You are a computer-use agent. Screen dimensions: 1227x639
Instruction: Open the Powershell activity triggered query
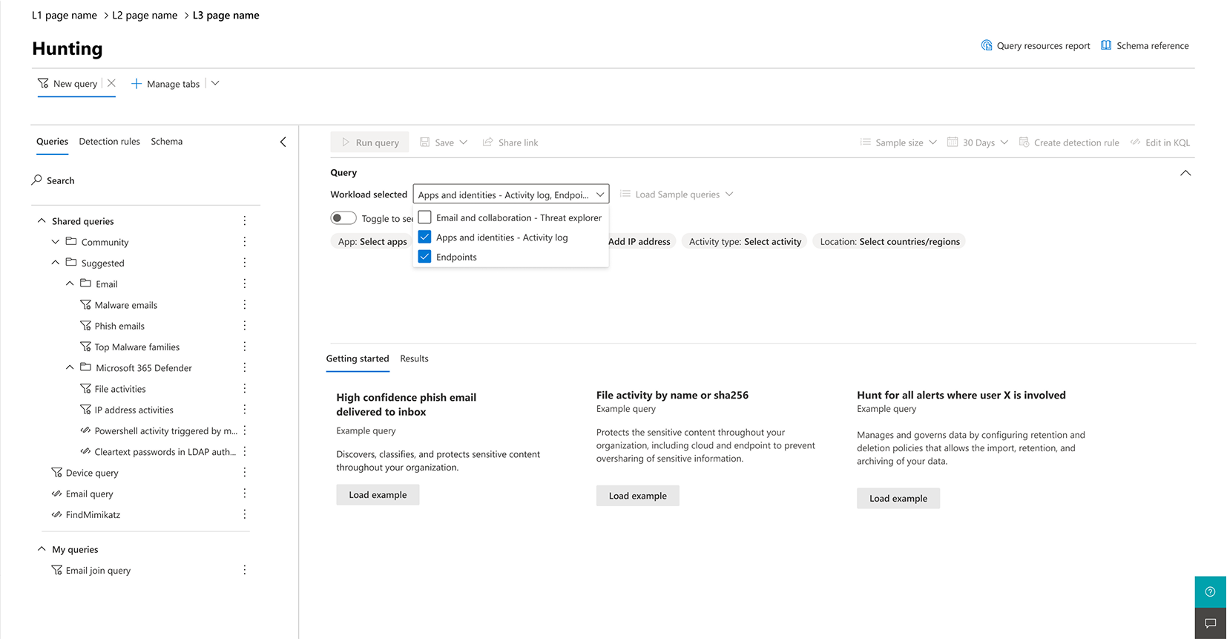[166, 430]
